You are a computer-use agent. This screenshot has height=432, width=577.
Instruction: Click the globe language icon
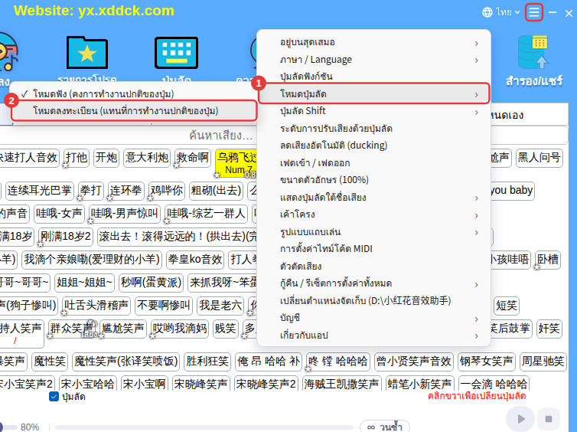click(x=487, y=12)
